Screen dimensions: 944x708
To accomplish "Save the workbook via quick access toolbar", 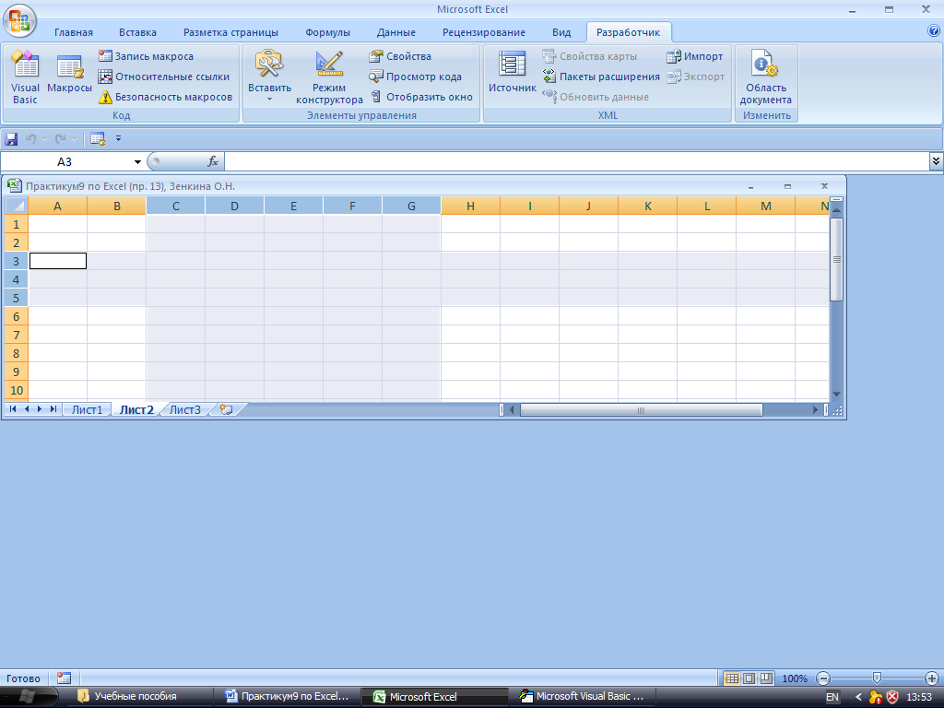I will coord(11,139).
